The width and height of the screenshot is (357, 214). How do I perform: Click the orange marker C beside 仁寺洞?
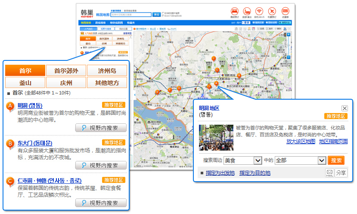[x=11, y=181]
